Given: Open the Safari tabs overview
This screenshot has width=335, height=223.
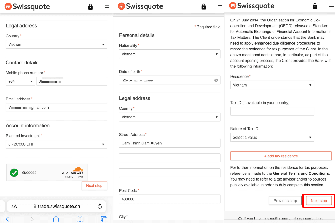Looking at the screenshot, I should [x=104, y=219].
